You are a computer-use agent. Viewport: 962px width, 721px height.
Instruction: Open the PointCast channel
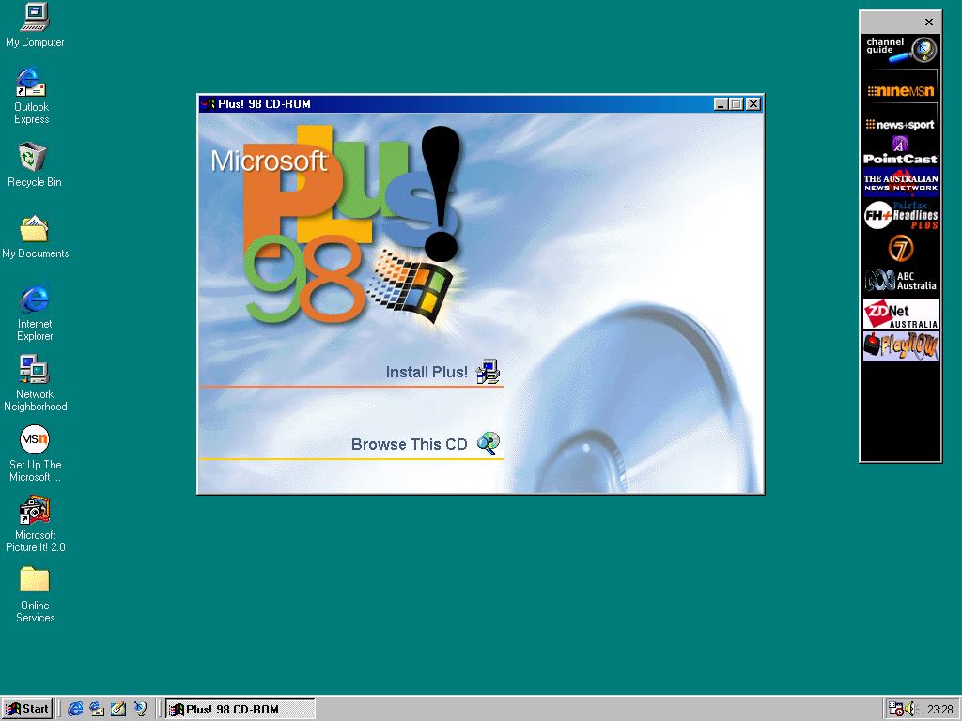click(x=901, y=151)
